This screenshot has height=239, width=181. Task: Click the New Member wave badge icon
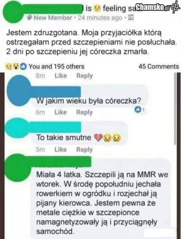coord(30,18)
